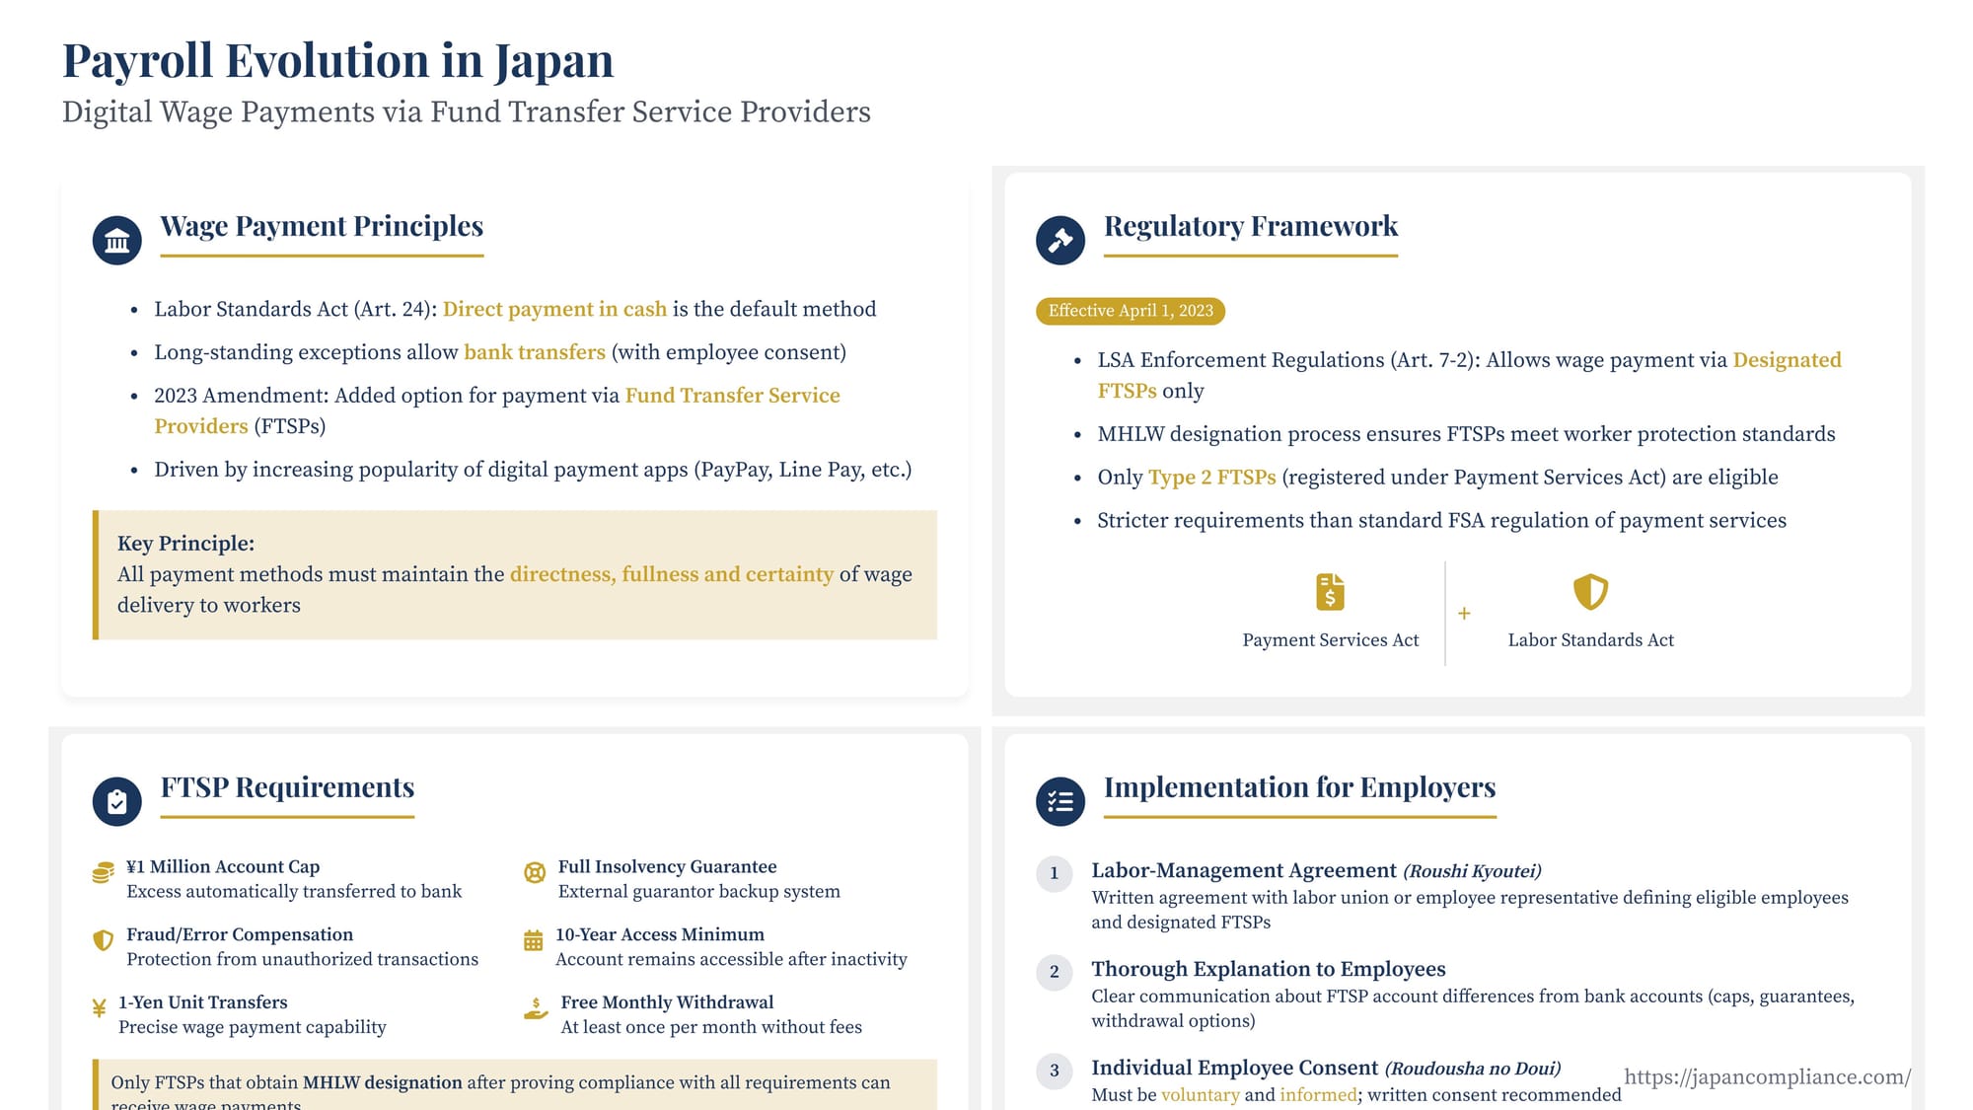Click the highlighted text Type 2 FTSPs
The height and width of the screenshot is (1110, 1973).
click(1212, 478)
